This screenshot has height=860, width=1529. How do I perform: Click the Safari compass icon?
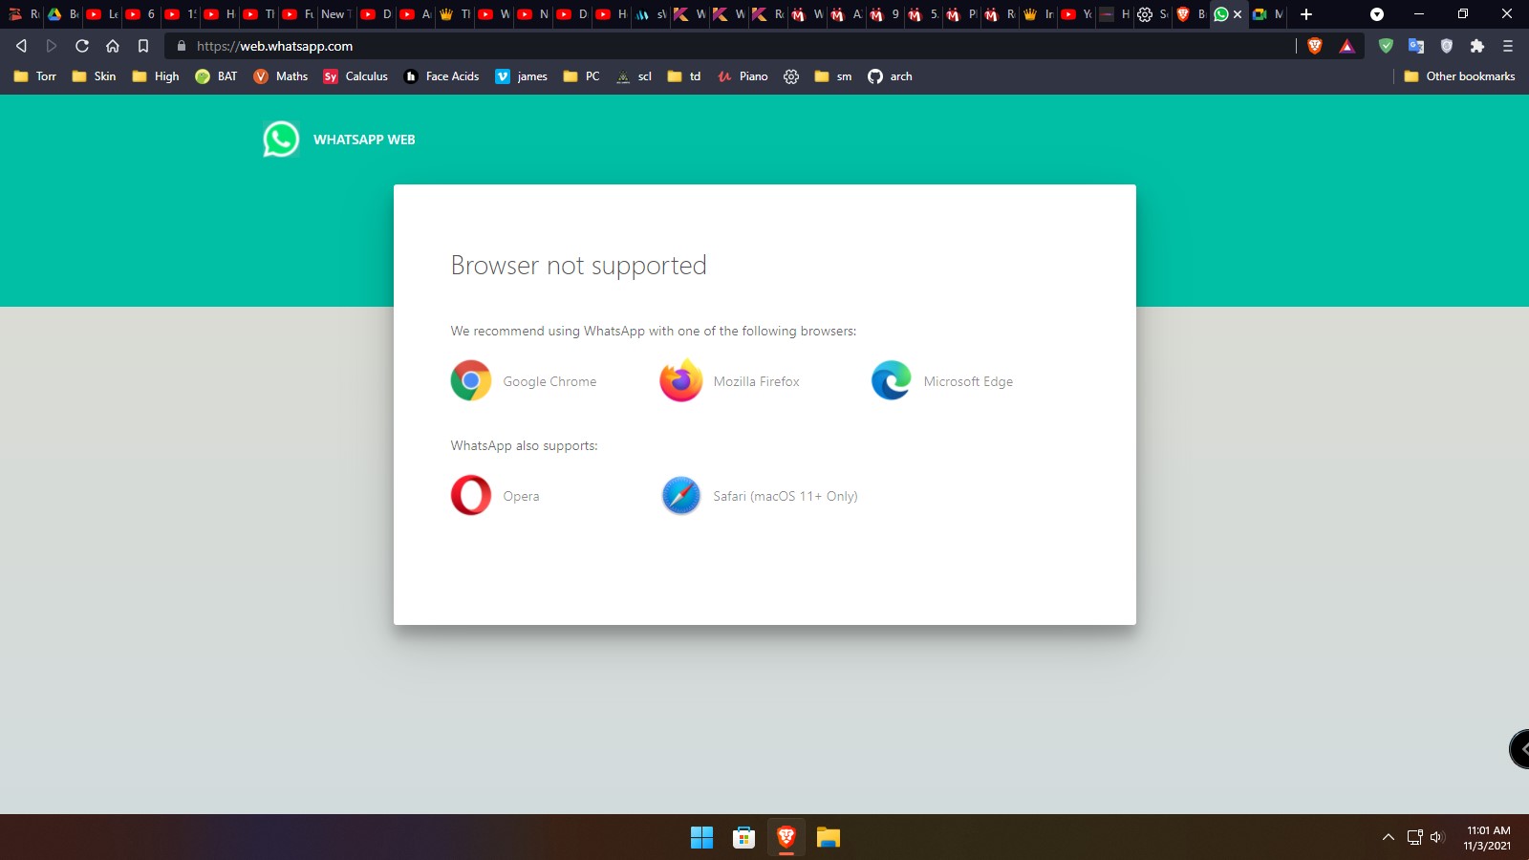[x=681, y=495]
